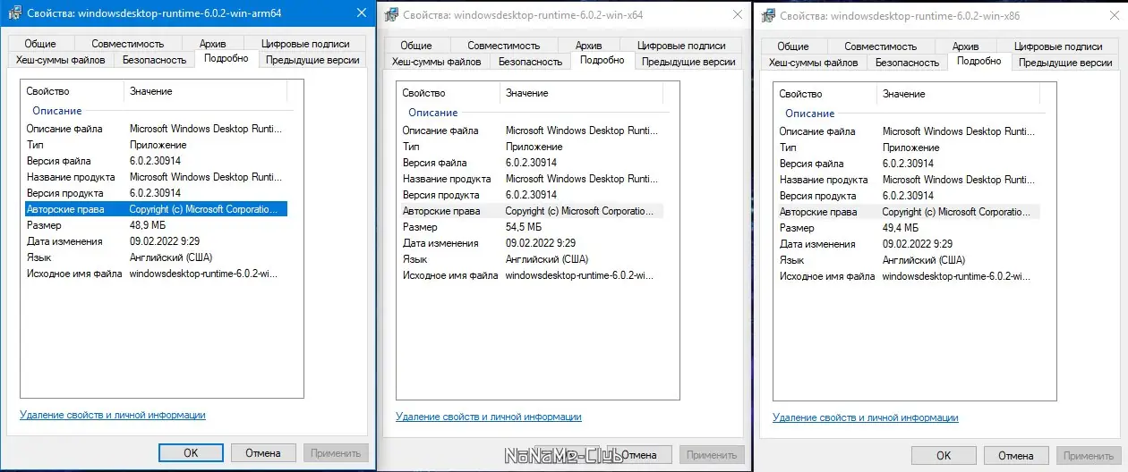Close the arm64 properties window
1128x472 pixels.
(x=361, y=13)
